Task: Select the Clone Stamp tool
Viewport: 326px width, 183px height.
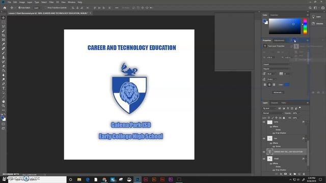Action: pos(4,57)
